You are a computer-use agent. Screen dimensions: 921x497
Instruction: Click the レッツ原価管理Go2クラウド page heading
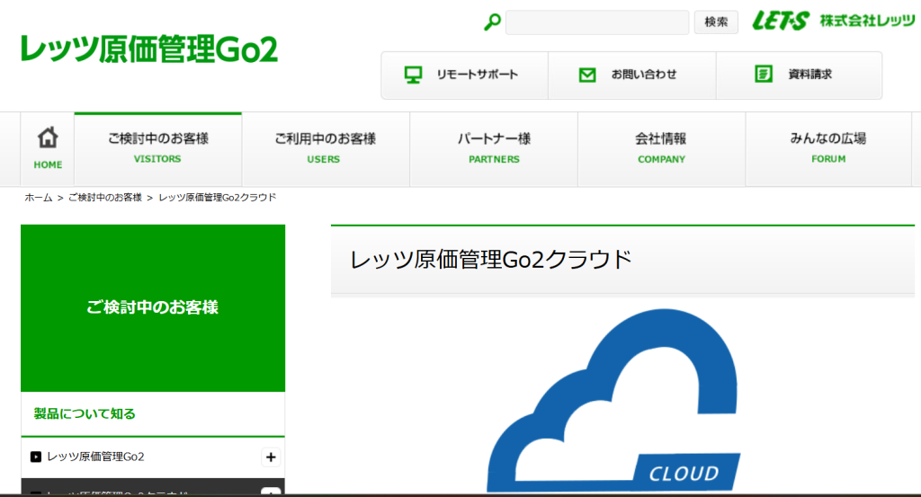tap(491, 260)
